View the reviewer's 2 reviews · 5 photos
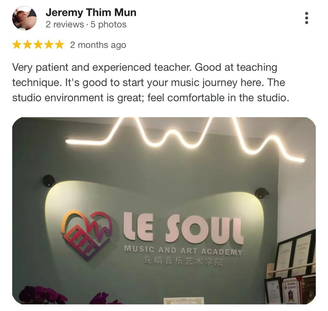Viewport: 328px width, 311px height. 86,25
